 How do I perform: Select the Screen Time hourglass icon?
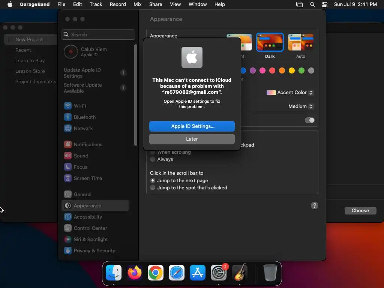68,178
